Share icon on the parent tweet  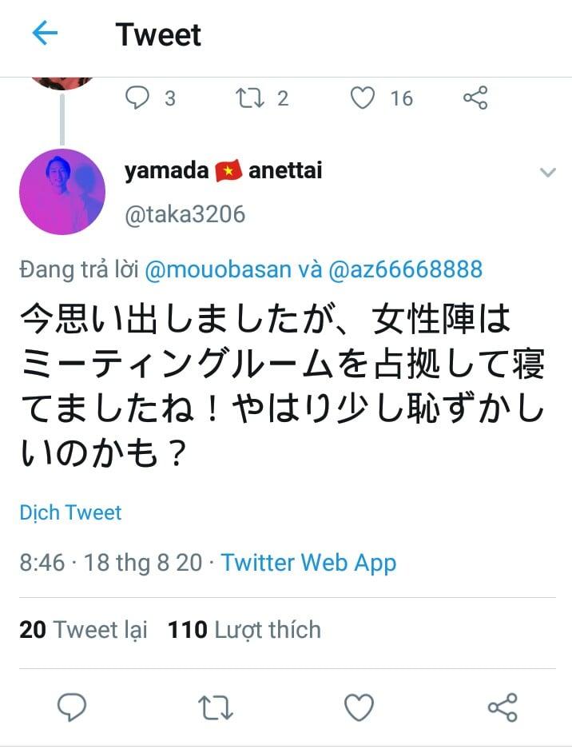[475, 98]
